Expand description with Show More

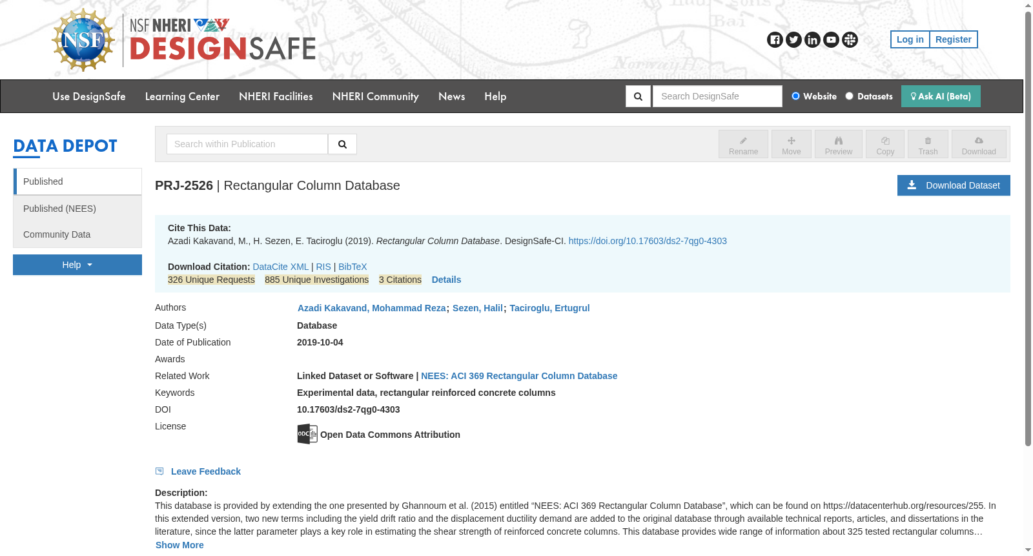[179, 545]
